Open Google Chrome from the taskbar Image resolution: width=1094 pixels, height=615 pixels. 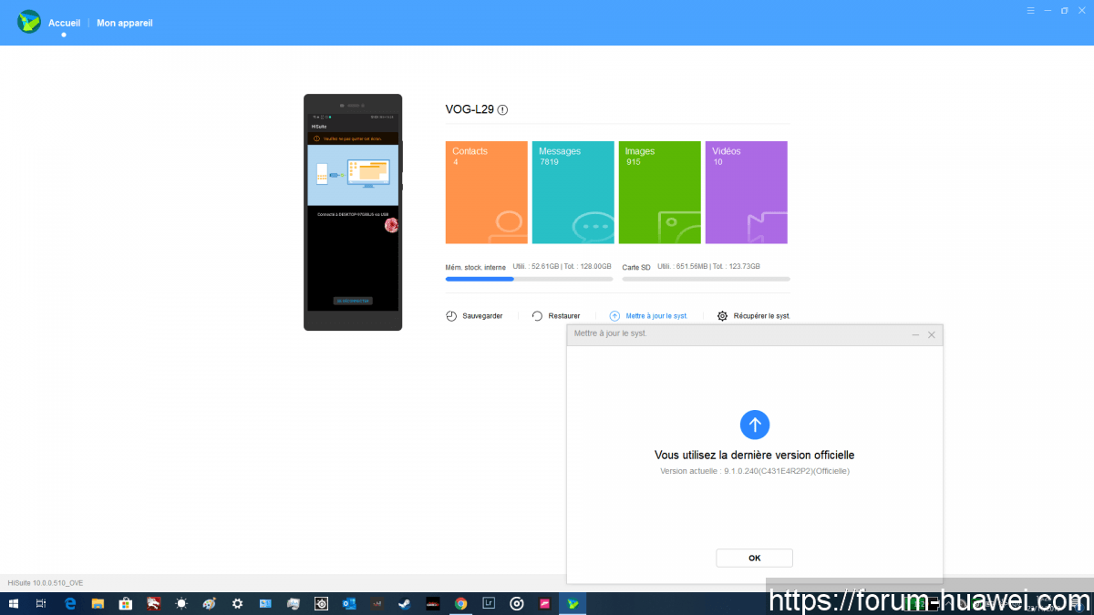(x=461, y=603)
